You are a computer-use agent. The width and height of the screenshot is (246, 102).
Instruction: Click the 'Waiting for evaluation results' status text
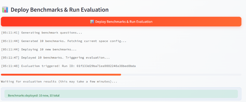pyautogui.click(x=59, y=82)
